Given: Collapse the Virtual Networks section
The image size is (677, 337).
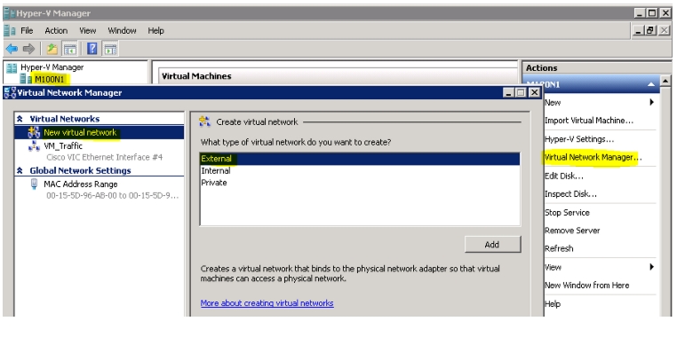Looking at the screenshot, I should click(20, 119).
